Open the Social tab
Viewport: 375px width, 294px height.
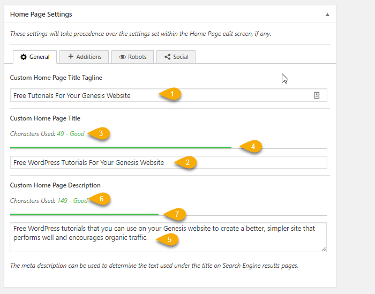click(176, 57)
